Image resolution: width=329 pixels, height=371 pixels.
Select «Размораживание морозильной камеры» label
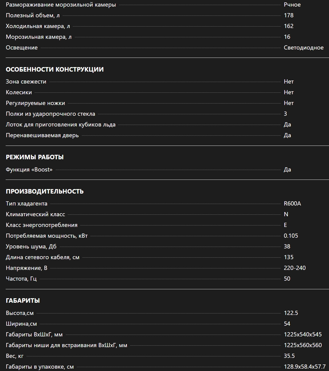(x=61, y=5)
